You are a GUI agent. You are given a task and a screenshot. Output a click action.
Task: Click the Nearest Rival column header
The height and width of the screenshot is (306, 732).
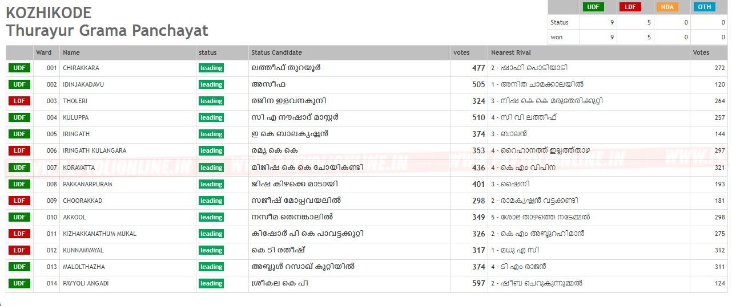(510, 52)
